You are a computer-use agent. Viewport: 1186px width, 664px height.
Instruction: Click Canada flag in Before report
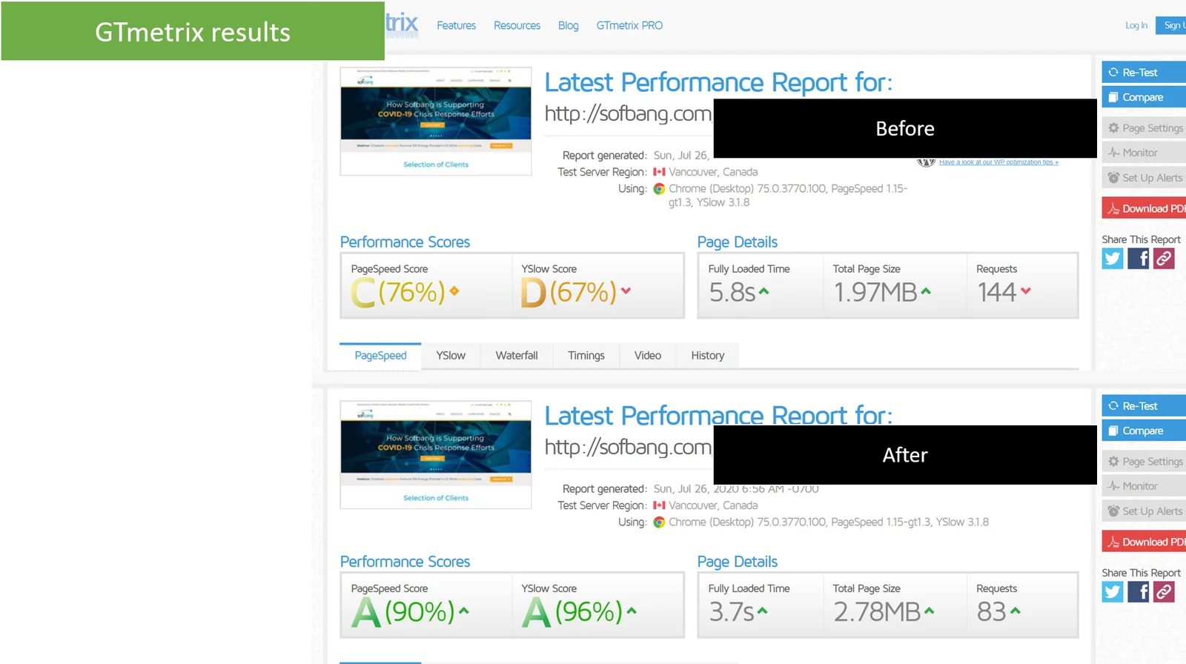coord(659,172)
